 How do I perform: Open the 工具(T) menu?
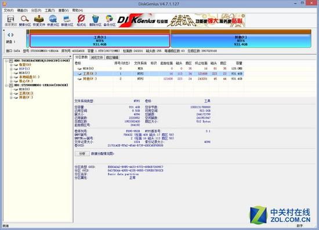click(50, 10)
